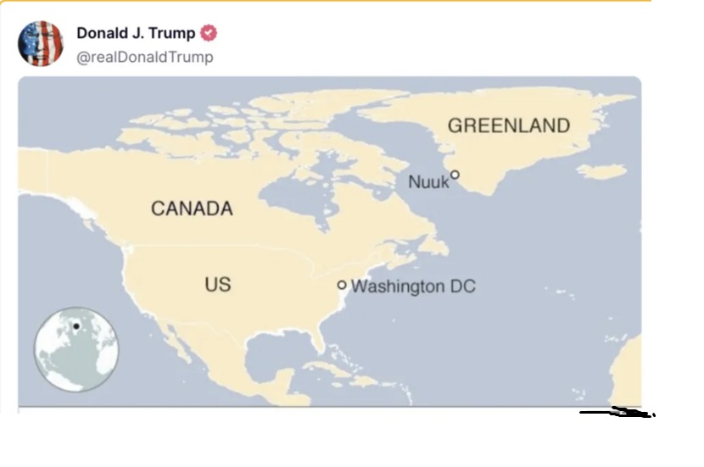Click the flag-face profile avatar
Viewport: 704px width, 467px height.
40,43
